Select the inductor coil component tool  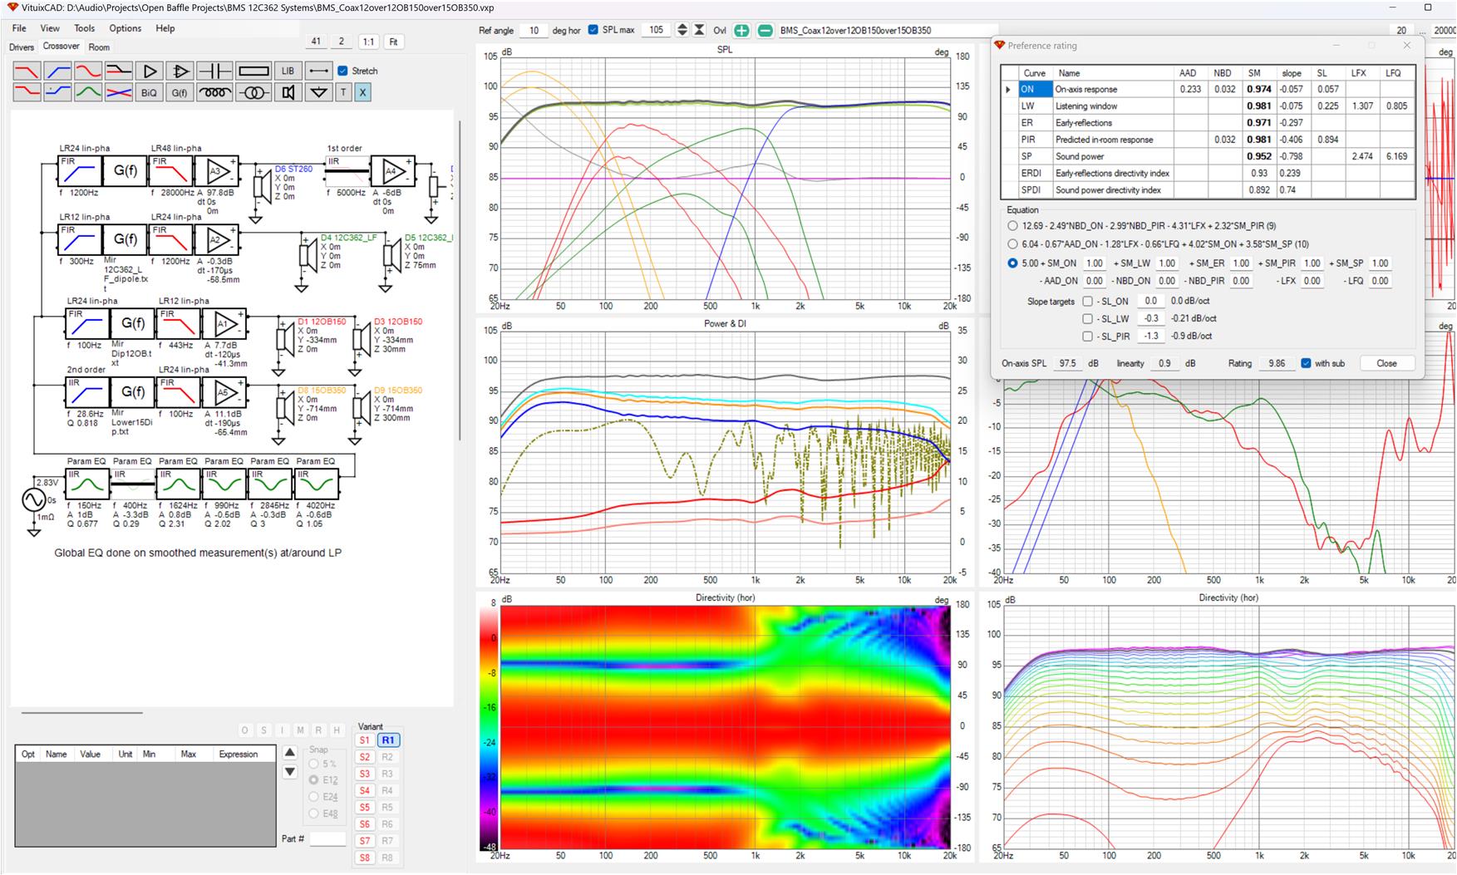[214, 92]
